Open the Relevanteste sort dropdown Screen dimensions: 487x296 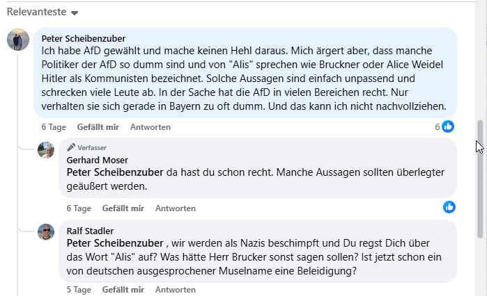(x=42, y=13)
